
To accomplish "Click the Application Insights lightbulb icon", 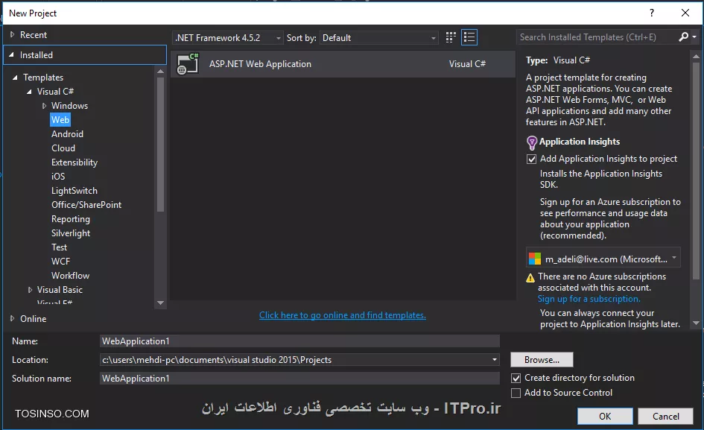I will click(x=532, y=142).
